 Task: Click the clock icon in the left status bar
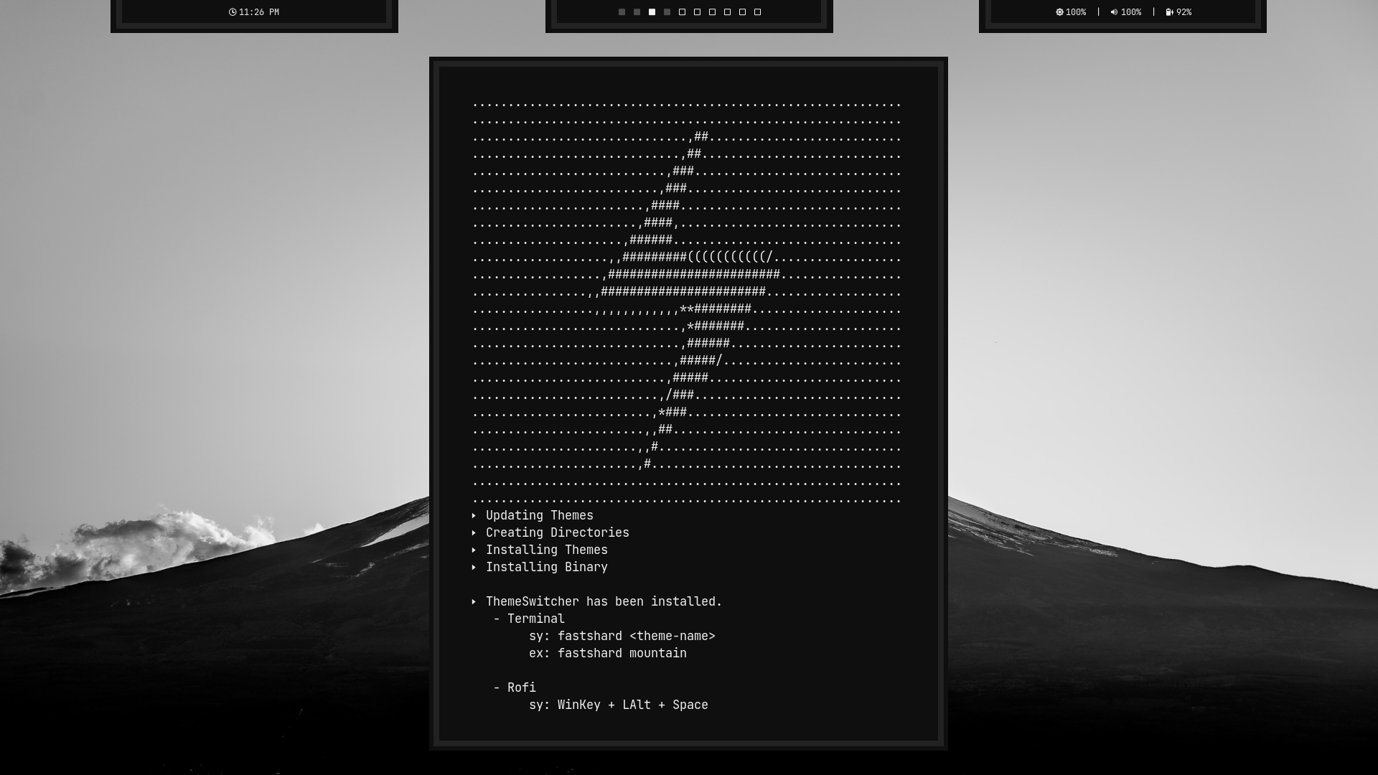(x=233, y=12)
